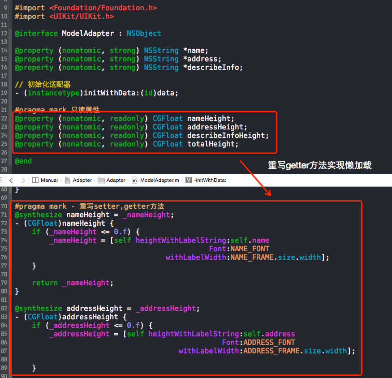Click the *name; property declaration
The width and height of the screenshot is (392, 378).
[195, 51]
